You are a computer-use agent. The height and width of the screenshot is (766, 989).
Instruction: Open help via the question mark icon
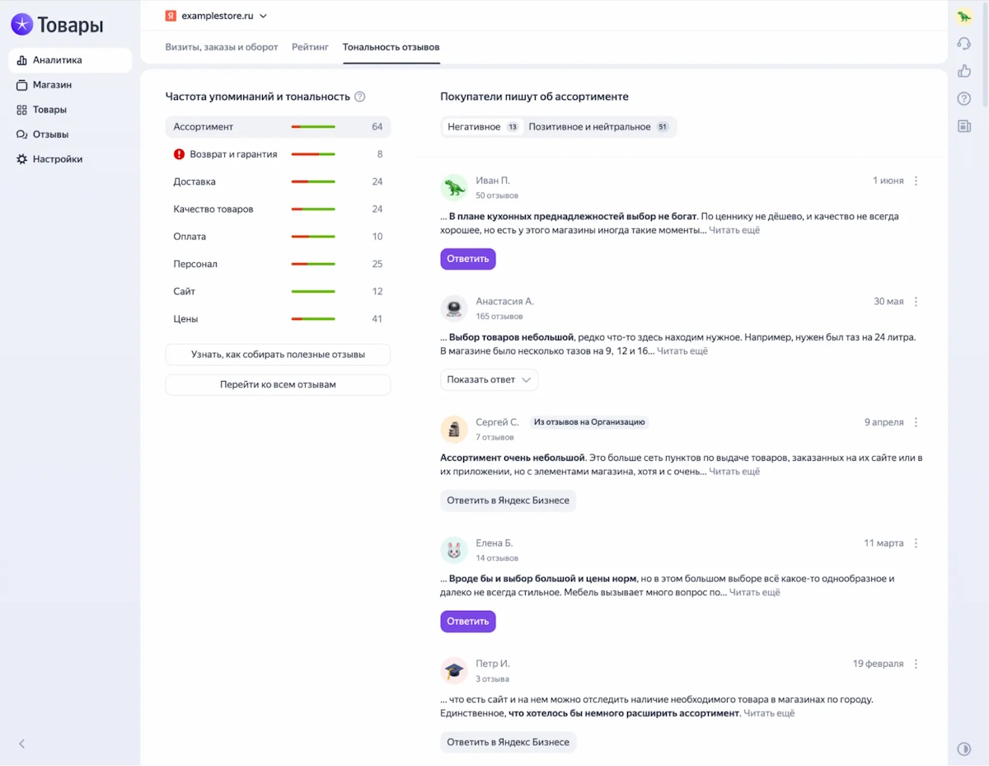coord(963,98)
